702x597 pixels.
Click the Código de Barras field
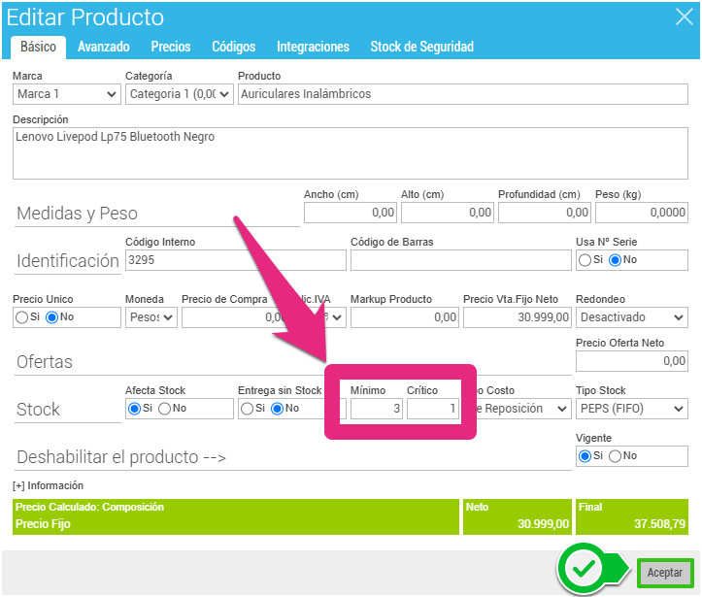tap(460, 260)
